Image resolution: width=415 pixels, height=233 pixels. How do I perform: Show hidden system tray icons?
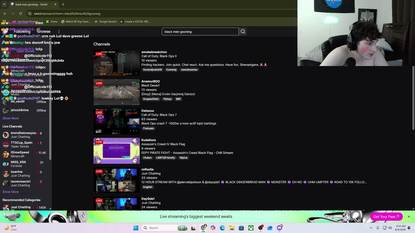371,228
